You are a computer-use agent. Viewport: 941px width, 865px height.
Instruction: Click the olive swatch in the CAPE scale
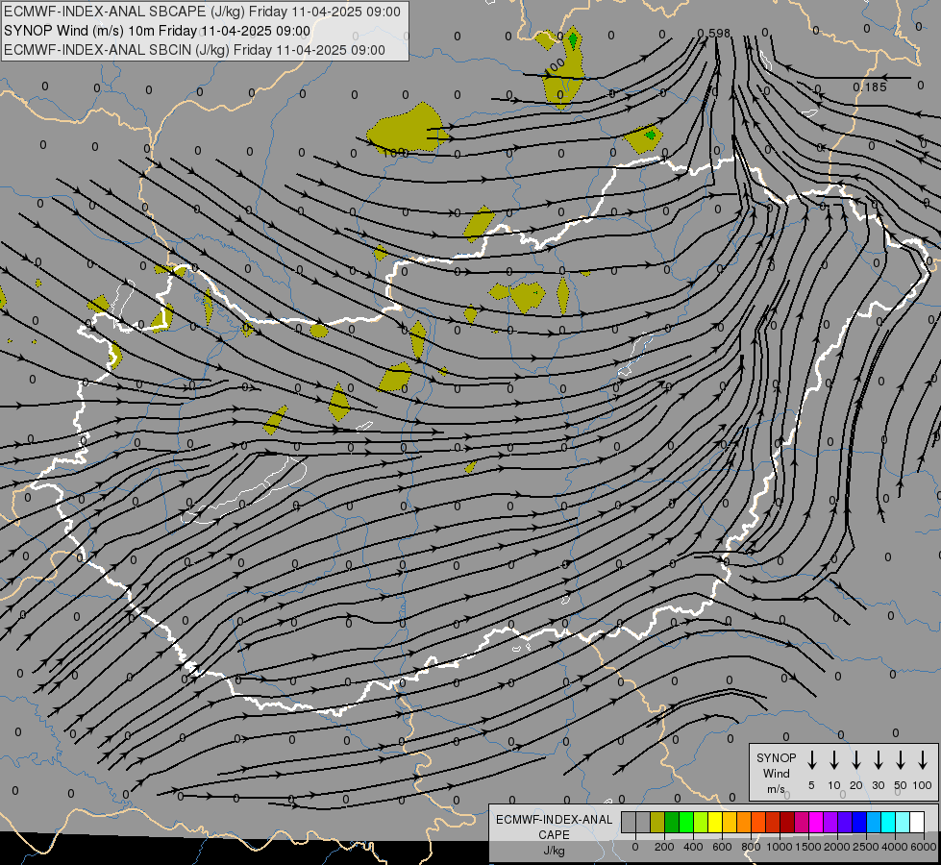point(657,823)
